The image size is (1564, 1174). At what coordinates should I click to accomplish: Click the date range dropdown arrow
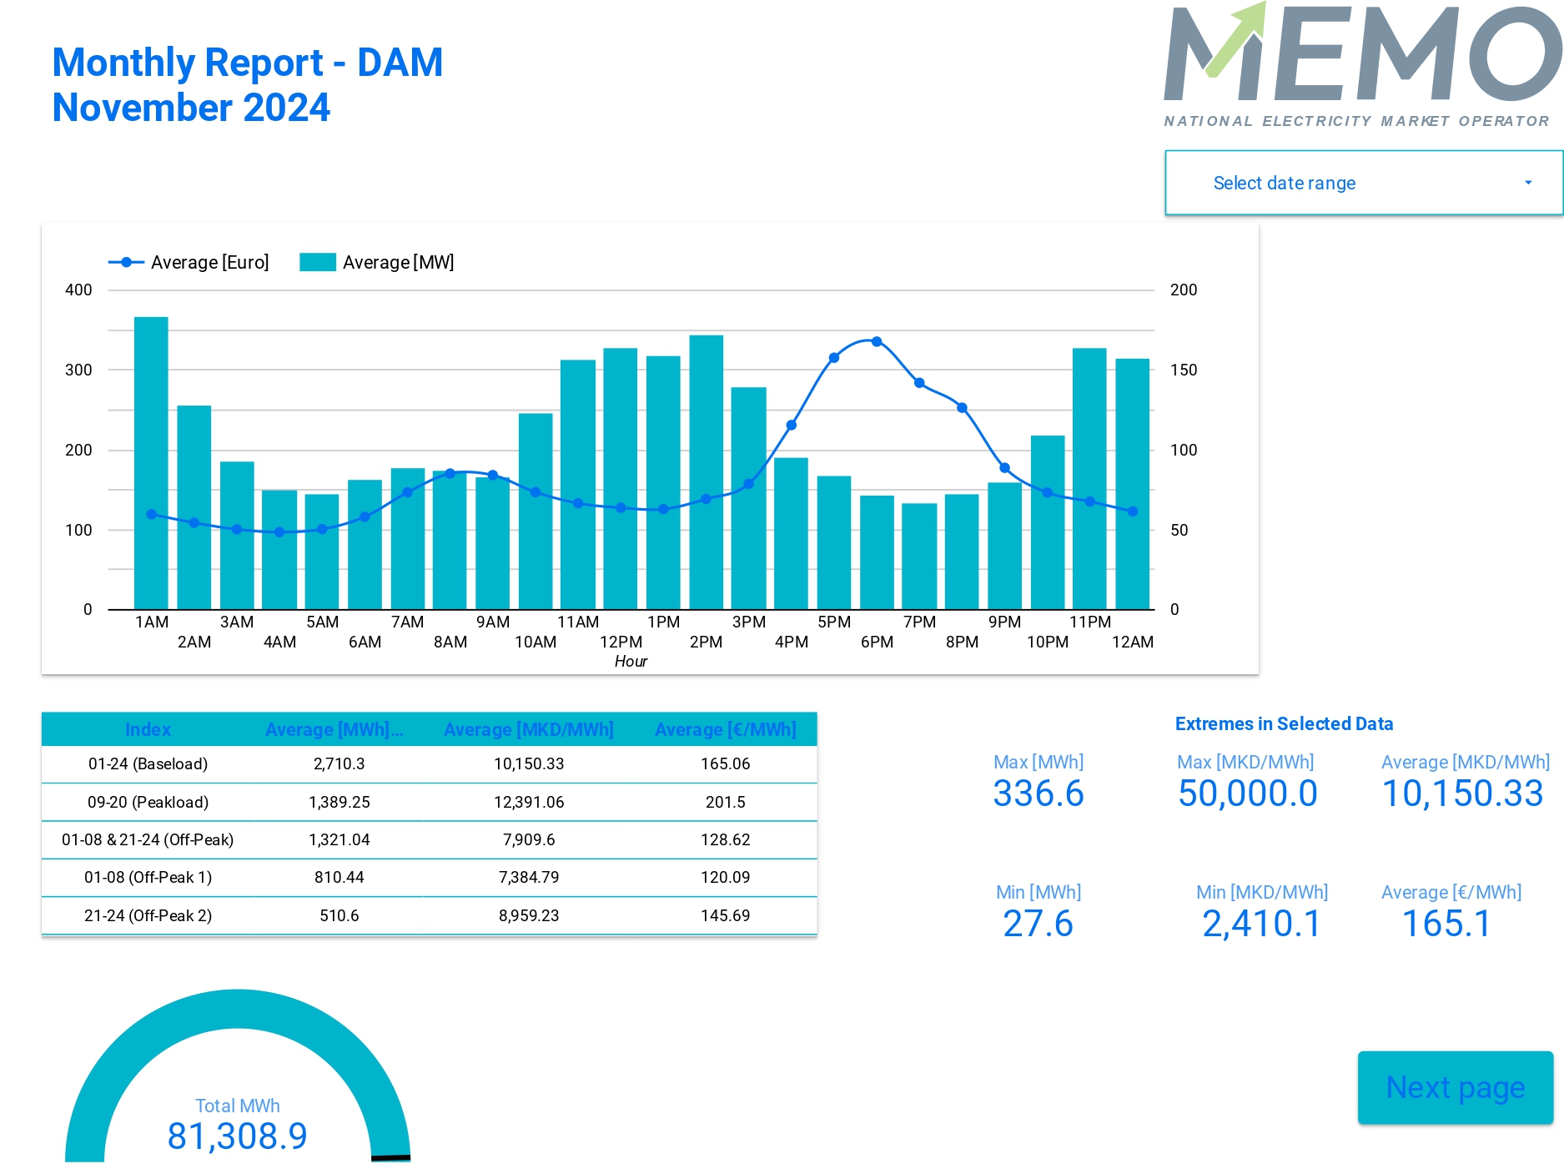coord(1527,183)
